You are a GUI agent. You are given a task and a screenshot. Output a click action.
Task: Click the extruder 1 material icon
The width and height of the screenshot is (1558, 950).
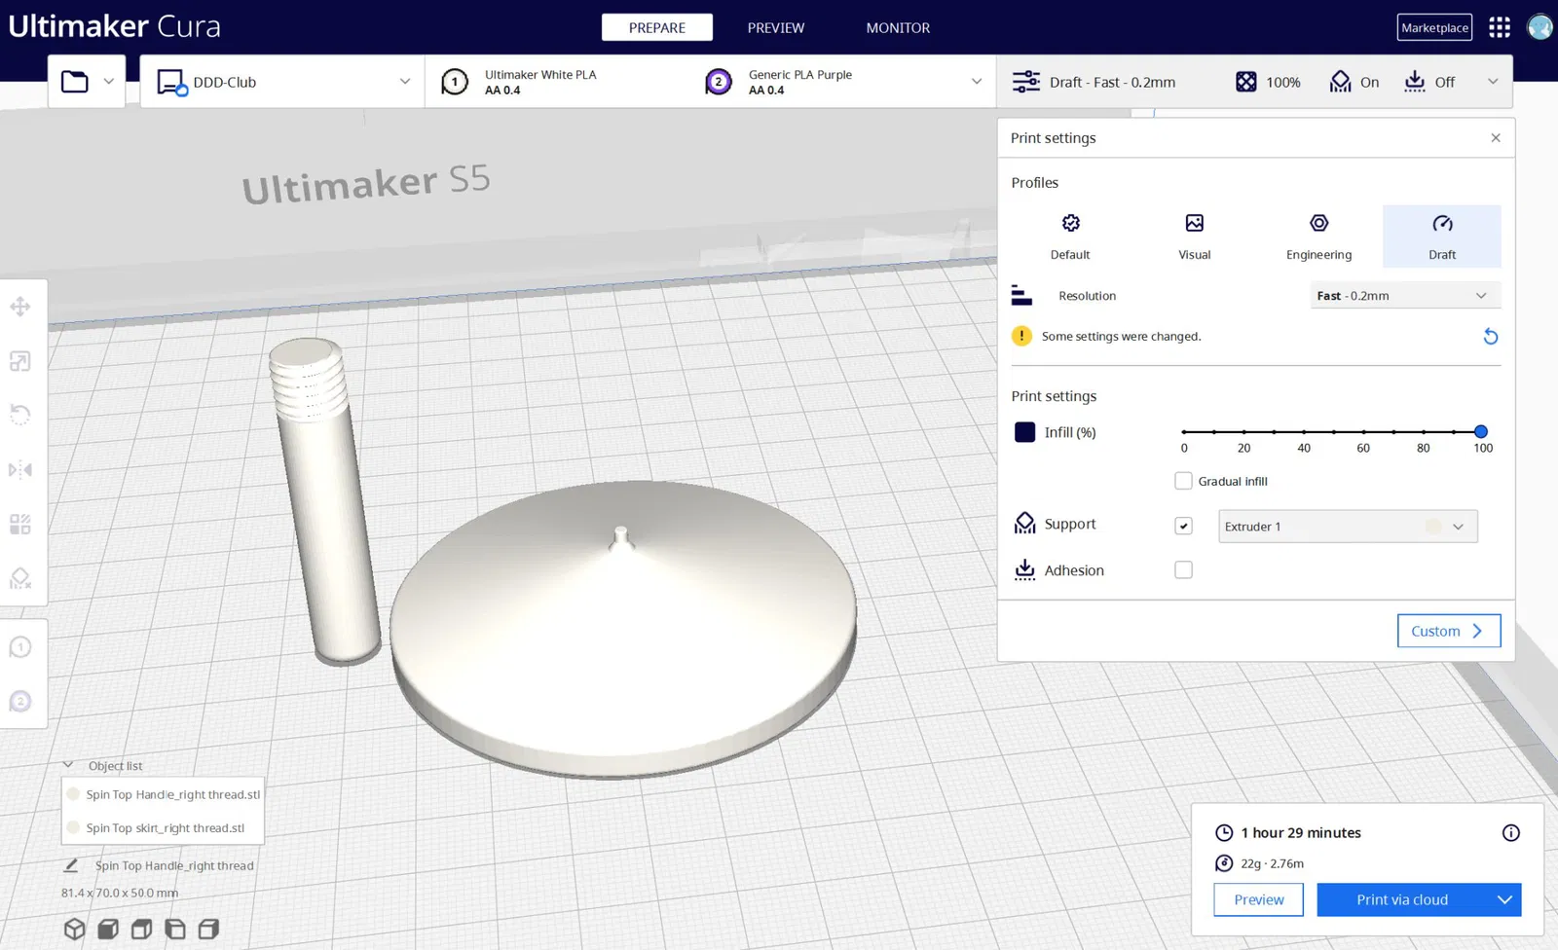tap(455, 82)
